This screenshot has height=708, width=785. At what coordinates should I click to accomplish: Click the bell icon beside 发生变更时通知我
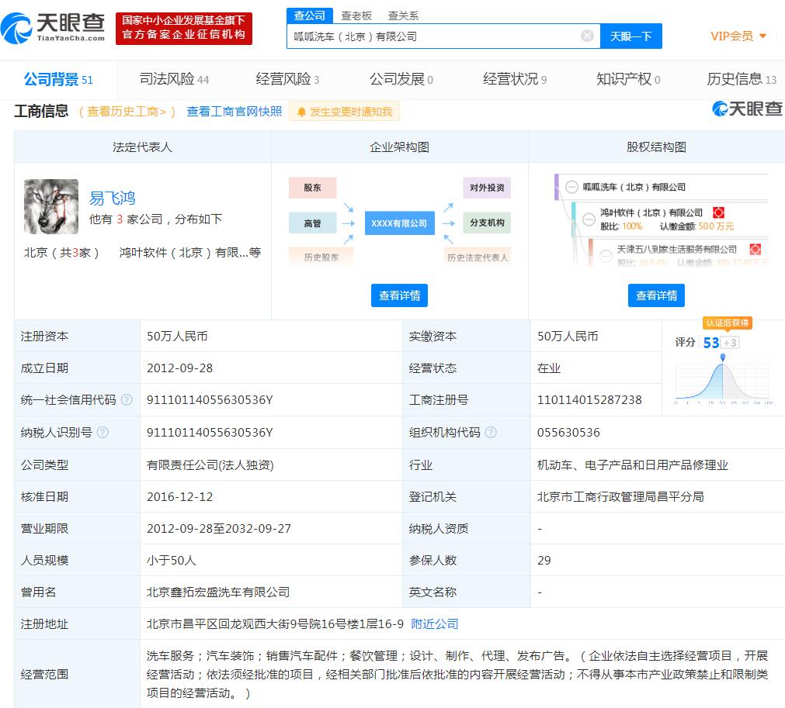tap(303, 111)
